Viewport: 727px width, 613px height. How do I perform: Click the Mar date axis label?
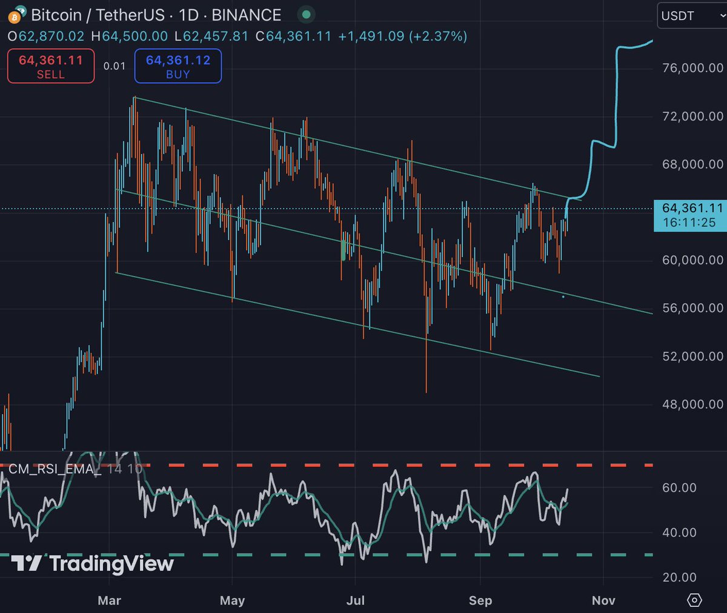(x=109, y=600)
